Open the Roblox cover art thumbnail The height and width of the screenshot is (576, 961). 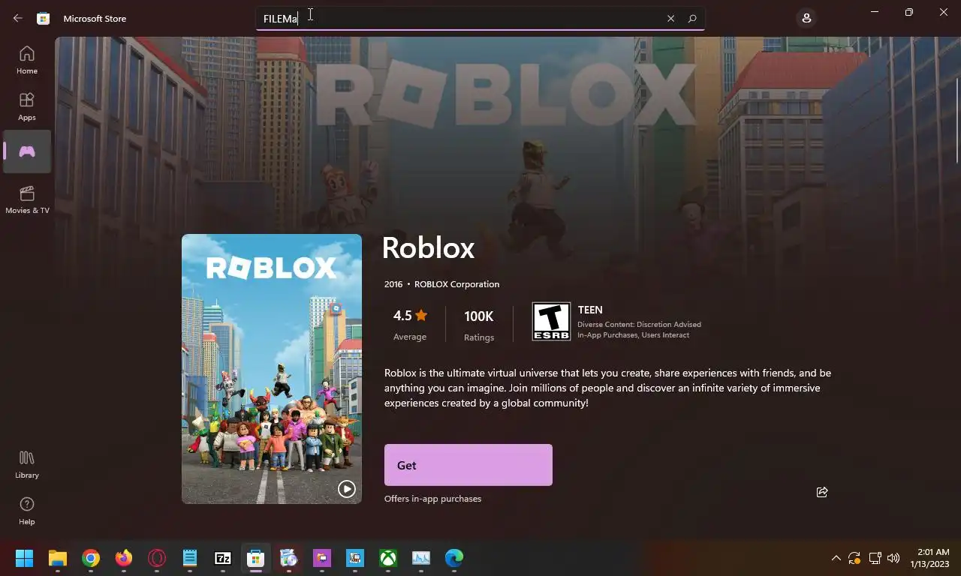[272, 369]
